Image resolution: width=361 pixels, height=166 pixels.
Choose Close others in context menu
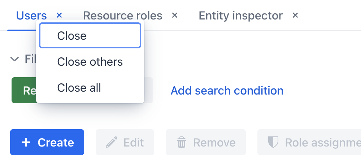point(90,62)
